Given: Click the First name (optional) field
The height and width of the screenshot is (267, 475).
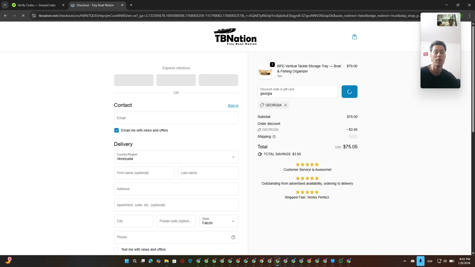Looking at the screenshot, I should [144, 173].
